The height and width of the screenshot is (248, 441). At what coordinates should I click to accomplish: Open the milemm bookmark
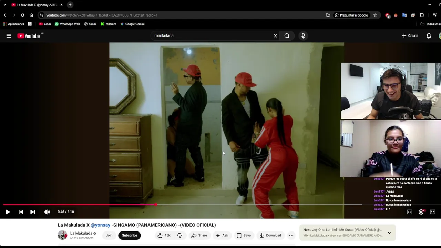[108, 24]
